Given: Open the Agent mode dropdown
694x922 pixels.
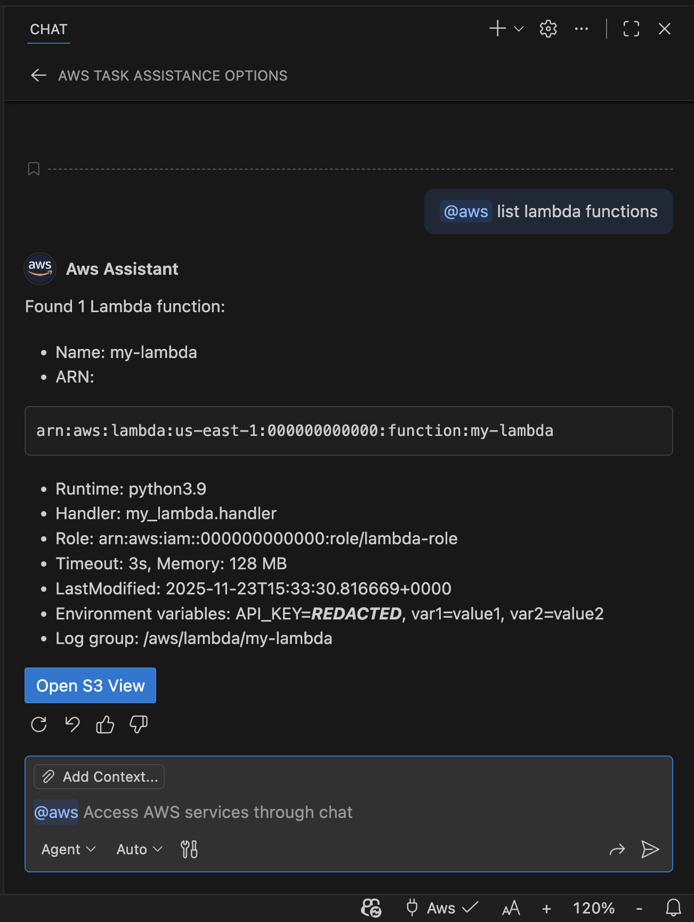Looking at the screenshot, I should click(68, 849).
